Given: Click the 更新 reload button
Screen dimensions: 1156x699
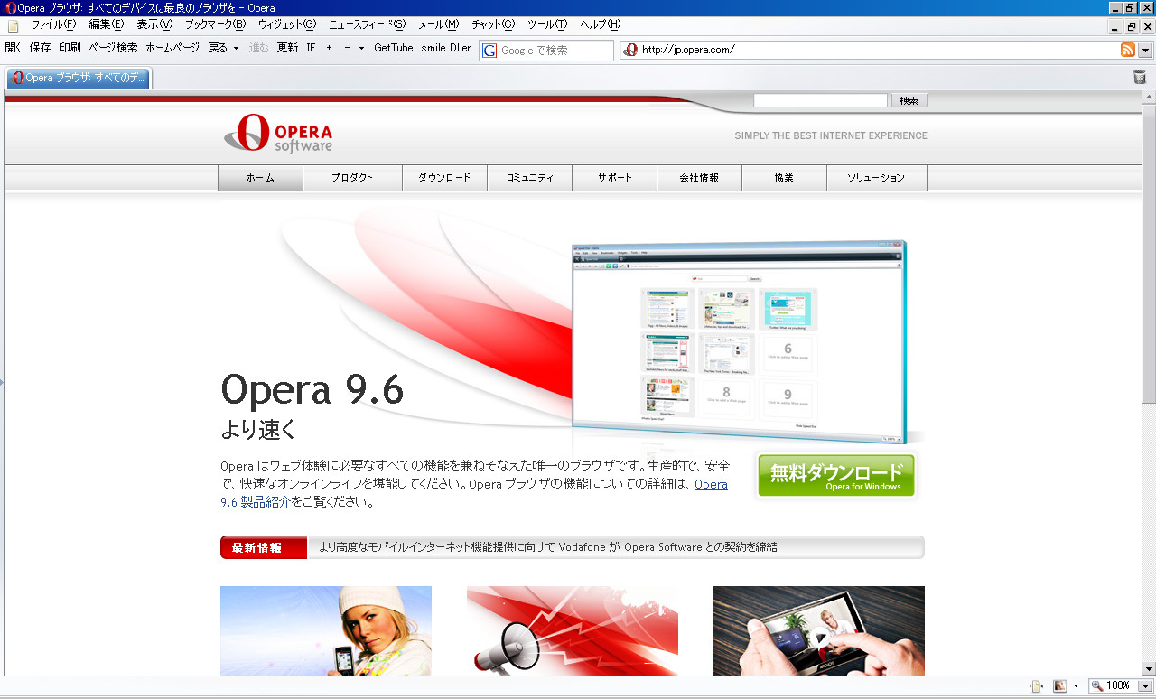Looking at the screenshot, I should tap(287, 49).
